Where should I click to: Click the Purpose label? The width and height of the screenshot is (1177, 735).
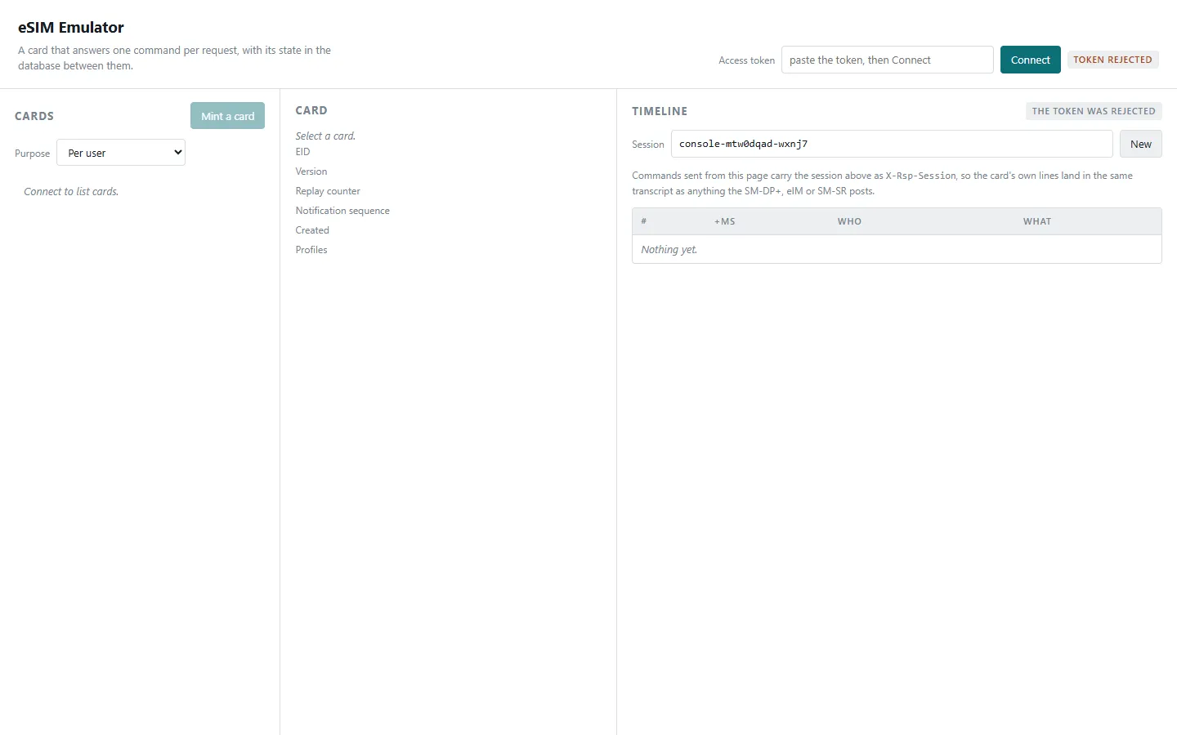(x=32, y=154)
